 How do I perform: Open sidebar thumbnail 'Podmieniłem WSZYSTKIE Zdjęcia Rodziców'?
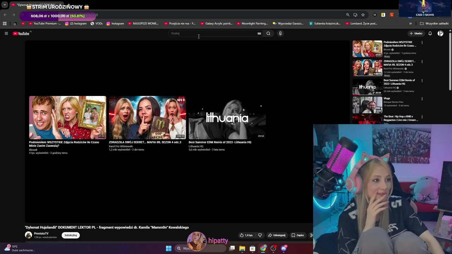pos(367,49)
